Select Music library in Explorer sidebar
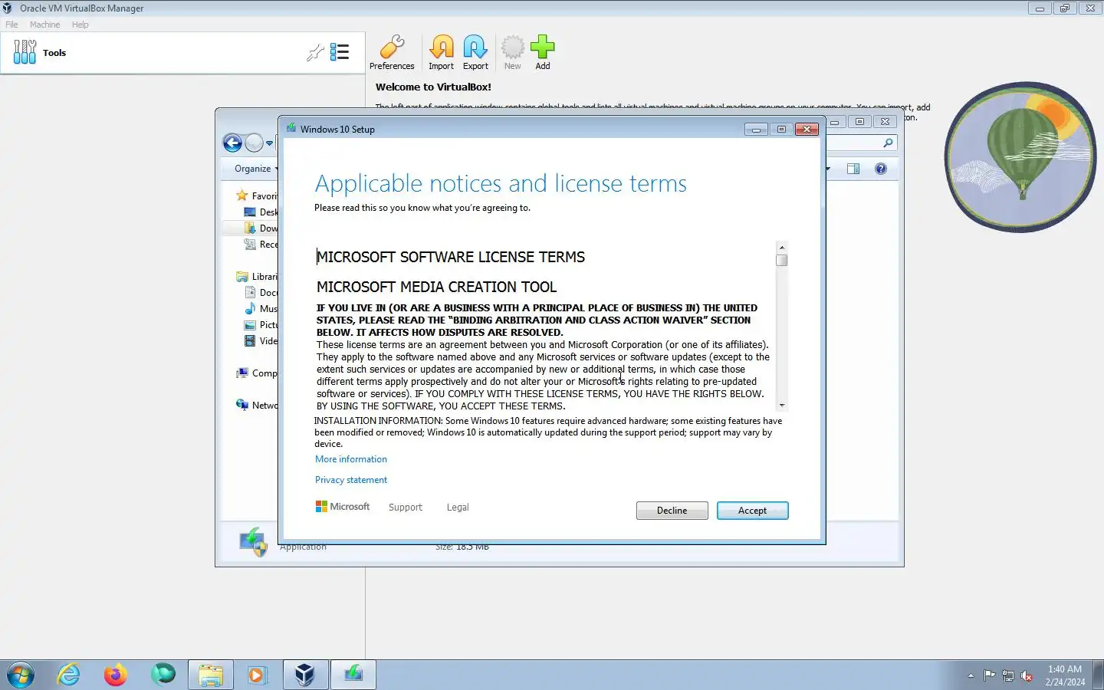Image resolution: width=1104 pixels, height=690 pixels. point(261,308)
